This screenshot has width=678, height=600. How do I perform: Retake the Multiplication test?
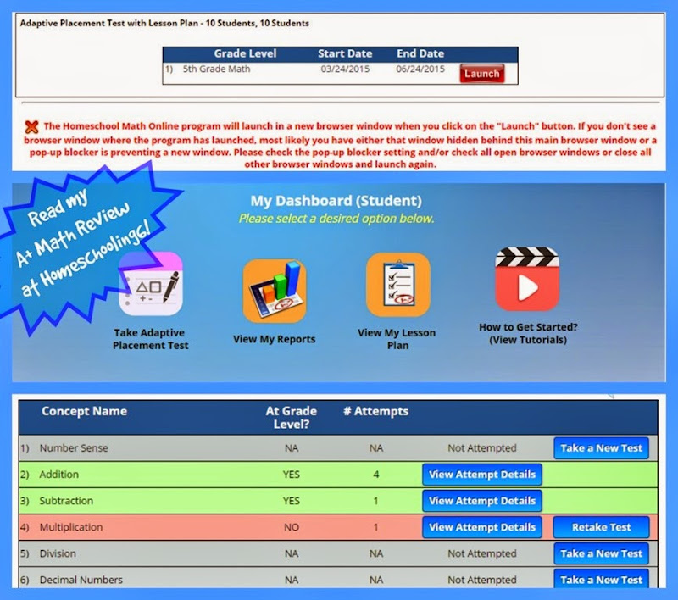[x=601, y=527]
